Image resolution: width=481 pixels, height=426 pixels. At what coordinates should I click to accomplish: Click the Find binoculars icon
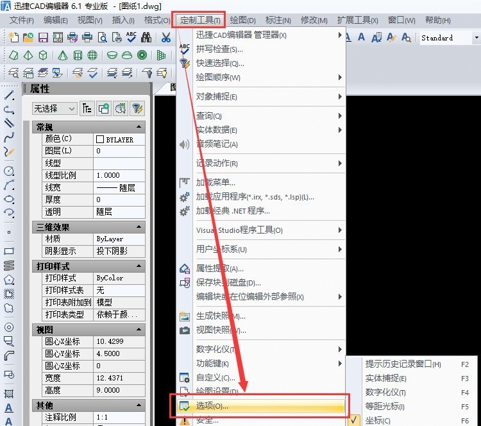[x=146, y=37]
